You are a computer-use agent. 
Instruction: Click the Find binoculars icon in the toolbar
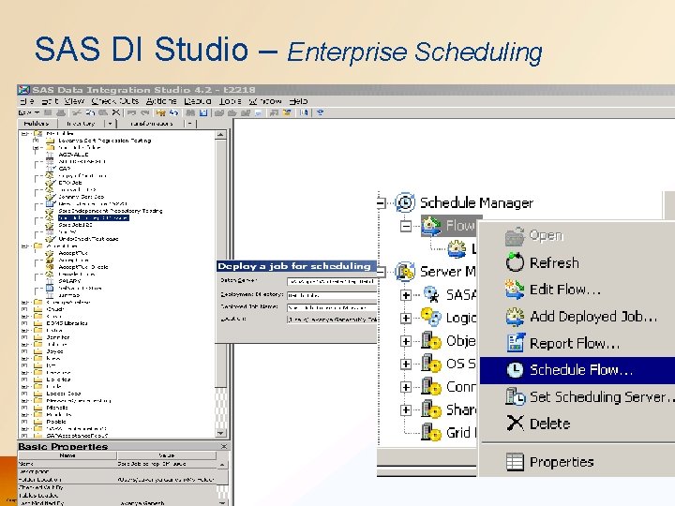point(190,112)
